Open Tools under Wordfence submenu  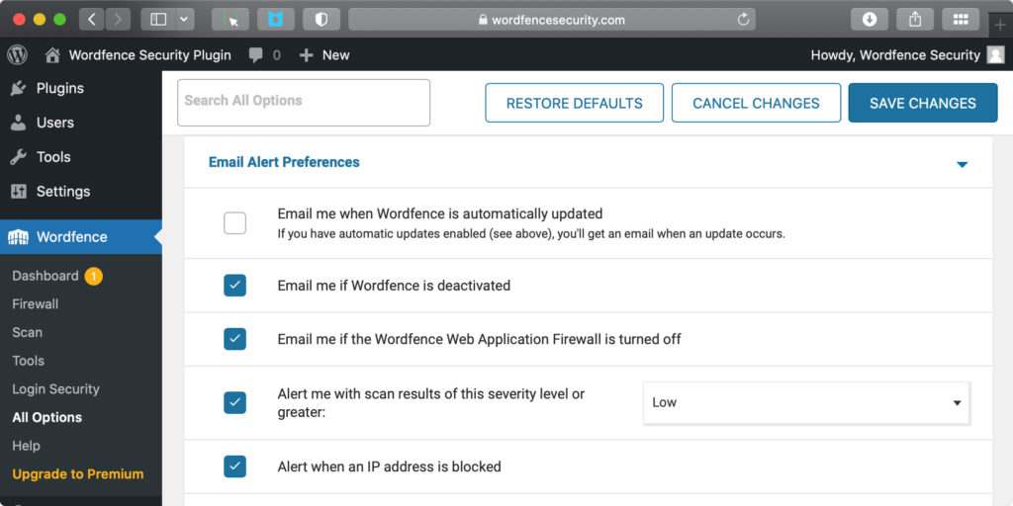click(29, 361)
